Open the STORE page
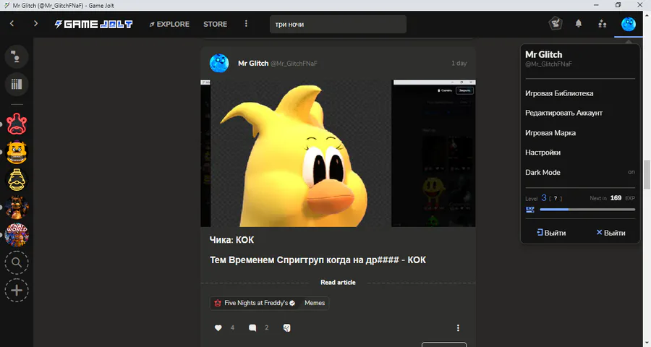651x347 pixels. click(215, 24)
